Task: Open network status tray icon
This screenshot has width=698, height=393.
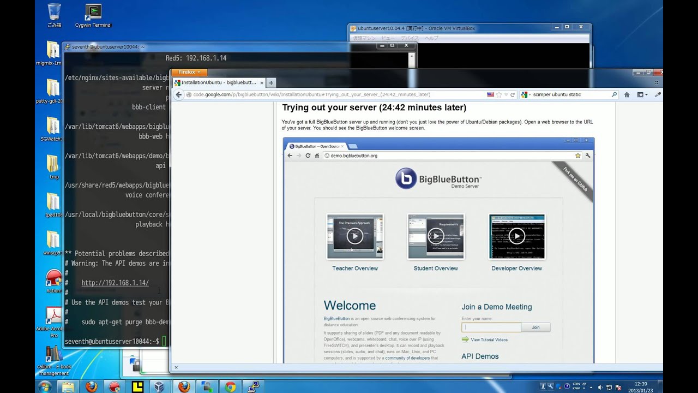Action: pyautogui.click(x=609, y=387)
